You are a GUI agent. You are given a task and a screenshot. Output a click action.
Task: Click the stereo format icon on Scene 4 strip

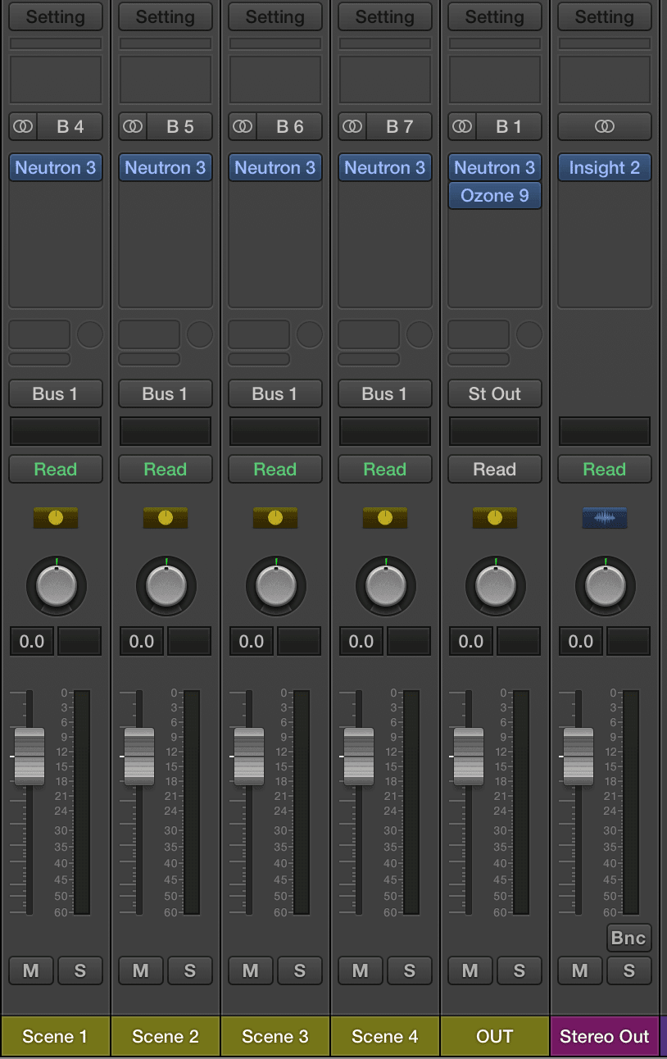pyautogui.click(x=352, y=126)
